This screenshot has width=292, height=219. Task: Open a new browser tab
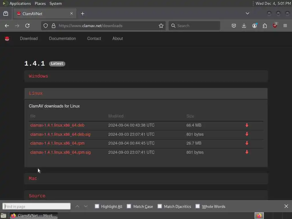pos(82,14)
